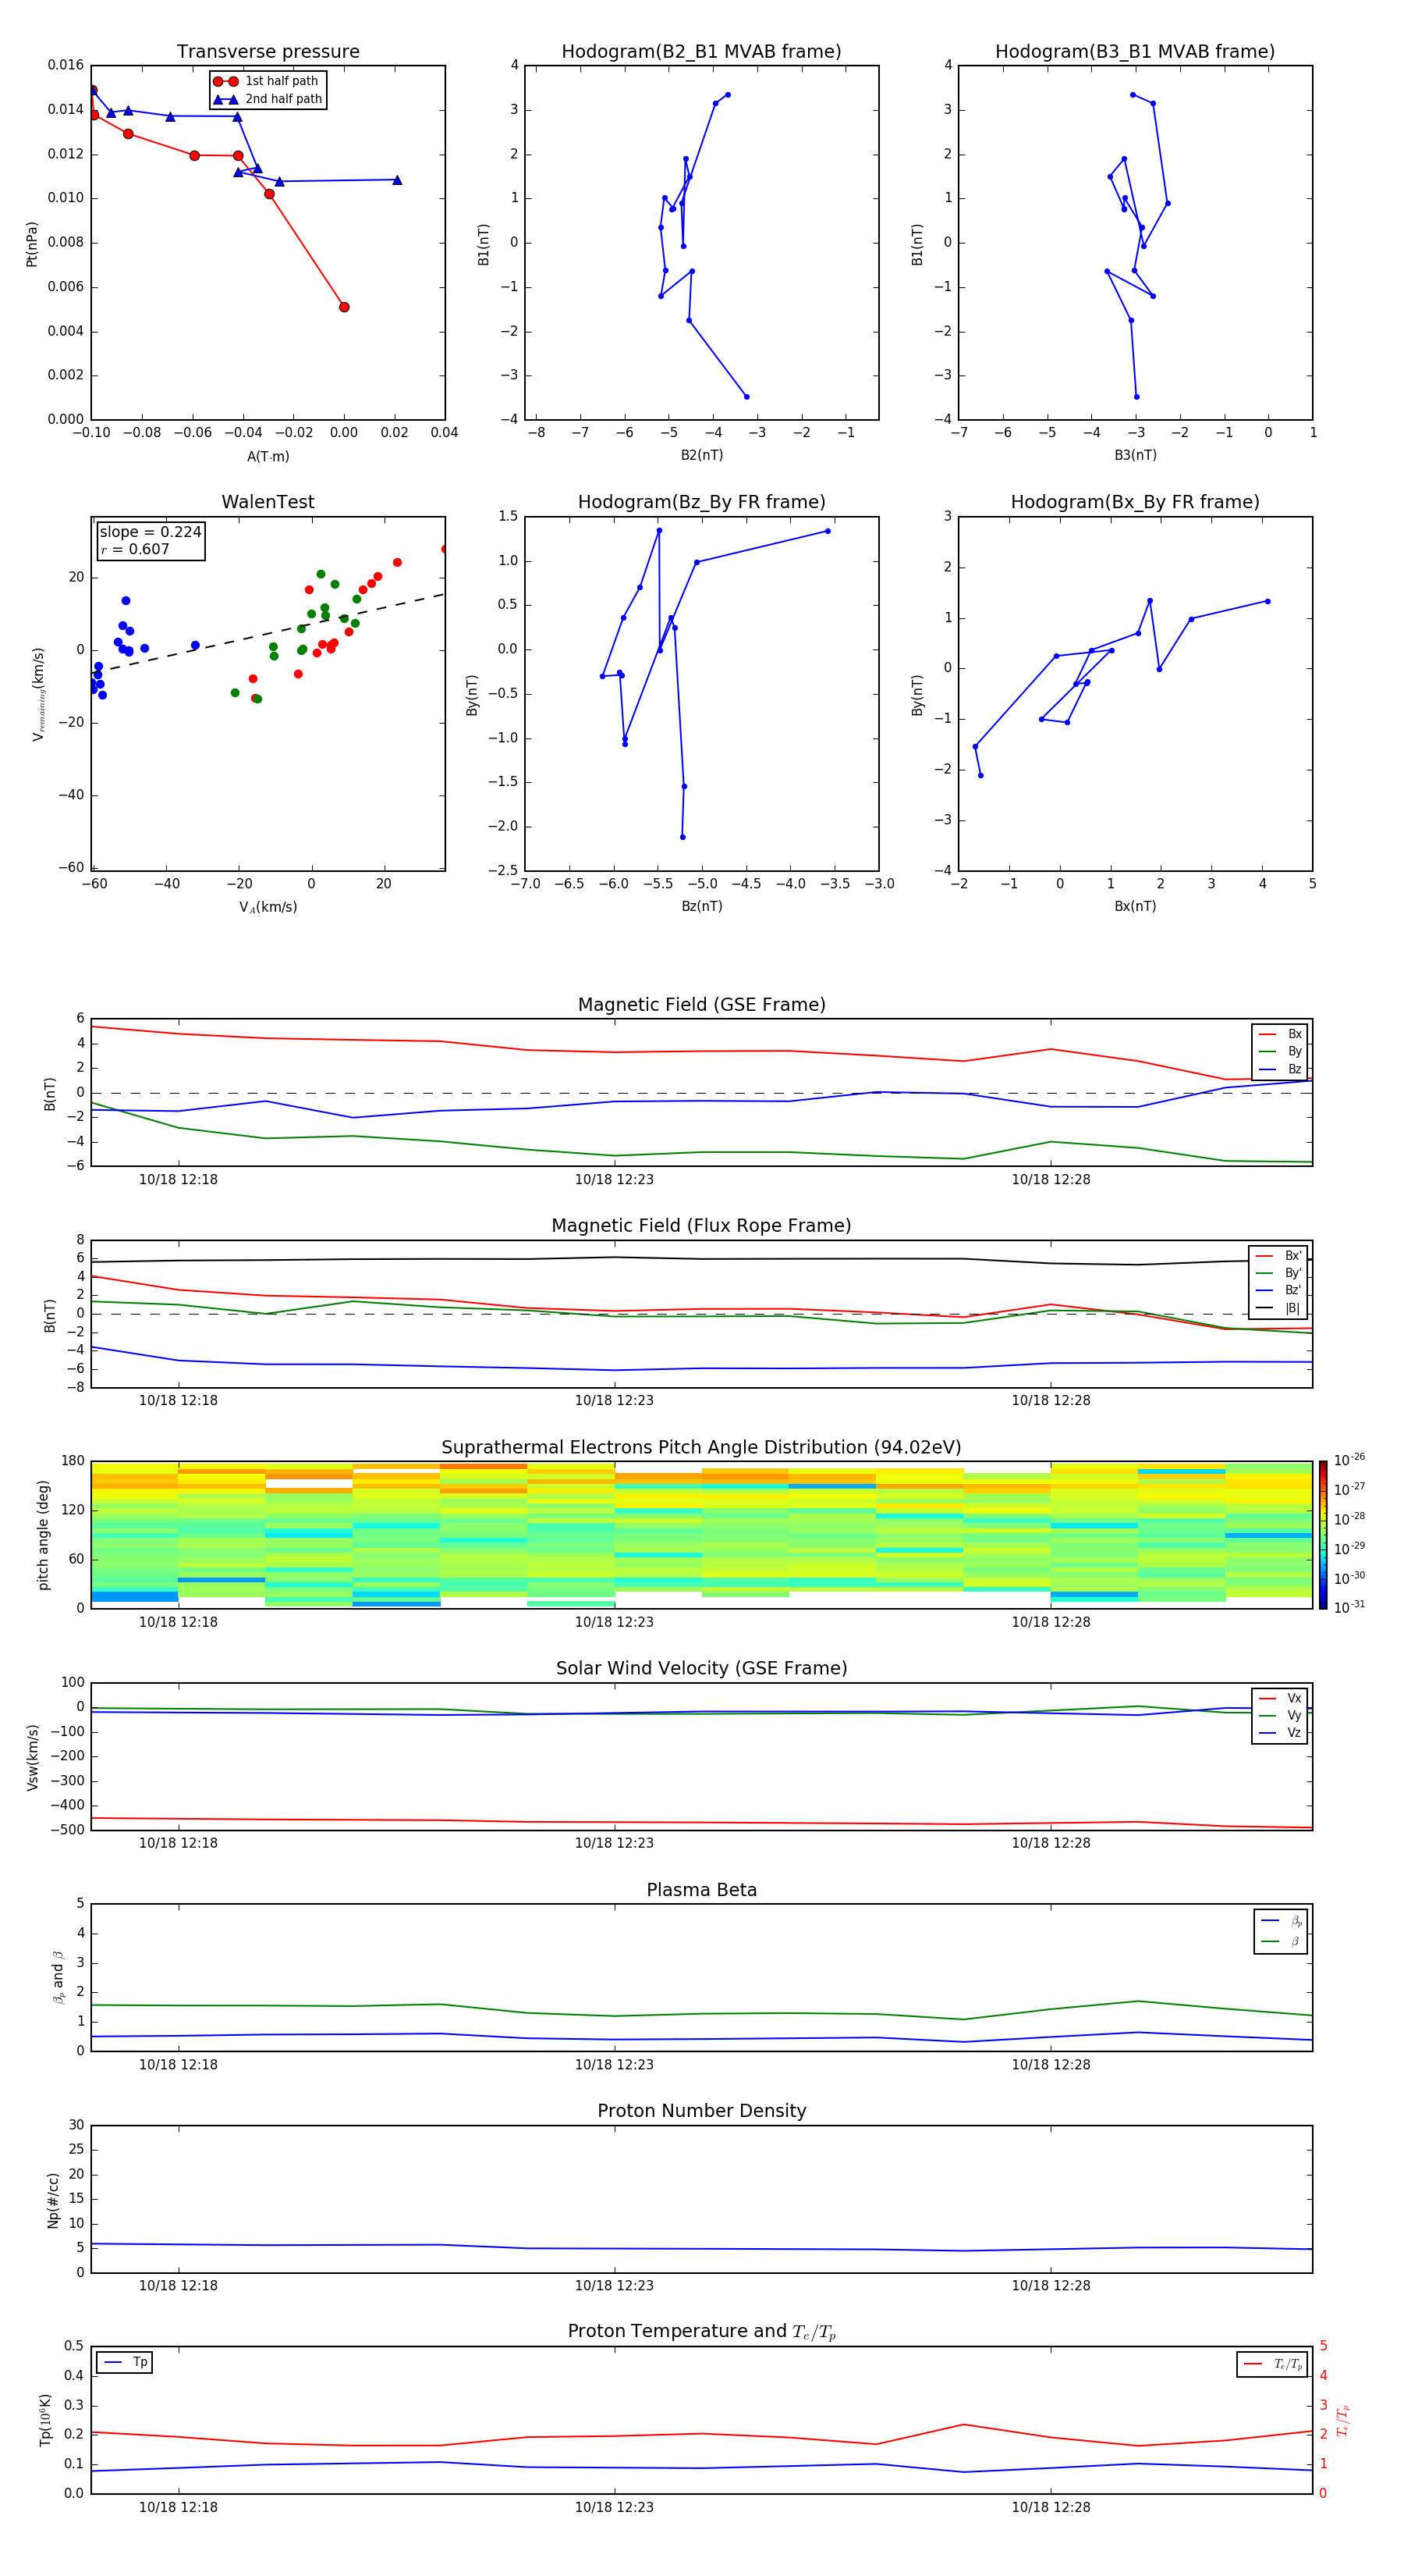Click the 'pitch angle (deg)' y-axis label
The image size is (1404, 2576).
tap(43, 1535)
